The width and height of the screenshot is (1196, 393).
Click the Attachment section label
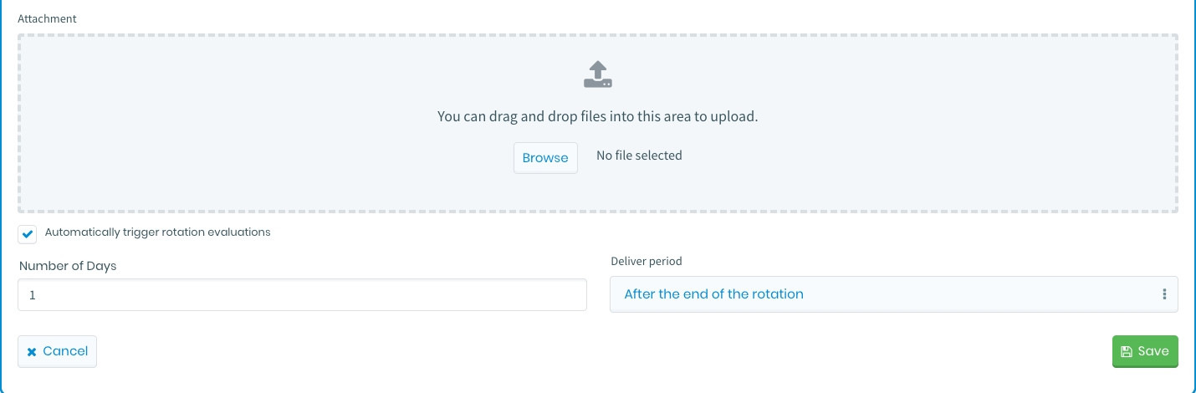[47, 18]
